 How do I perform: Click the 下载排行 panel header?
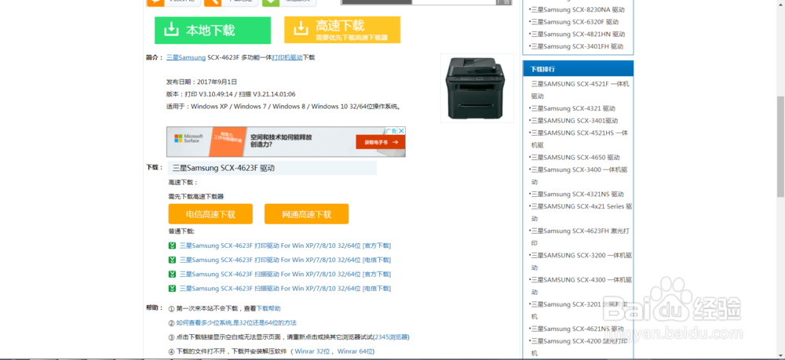579,69
